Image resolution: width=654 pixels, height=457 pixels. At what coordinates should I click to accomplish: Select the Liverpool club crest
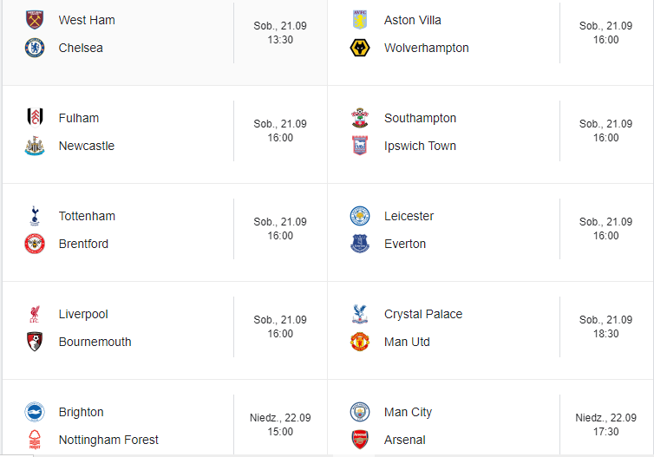(35, 314)
